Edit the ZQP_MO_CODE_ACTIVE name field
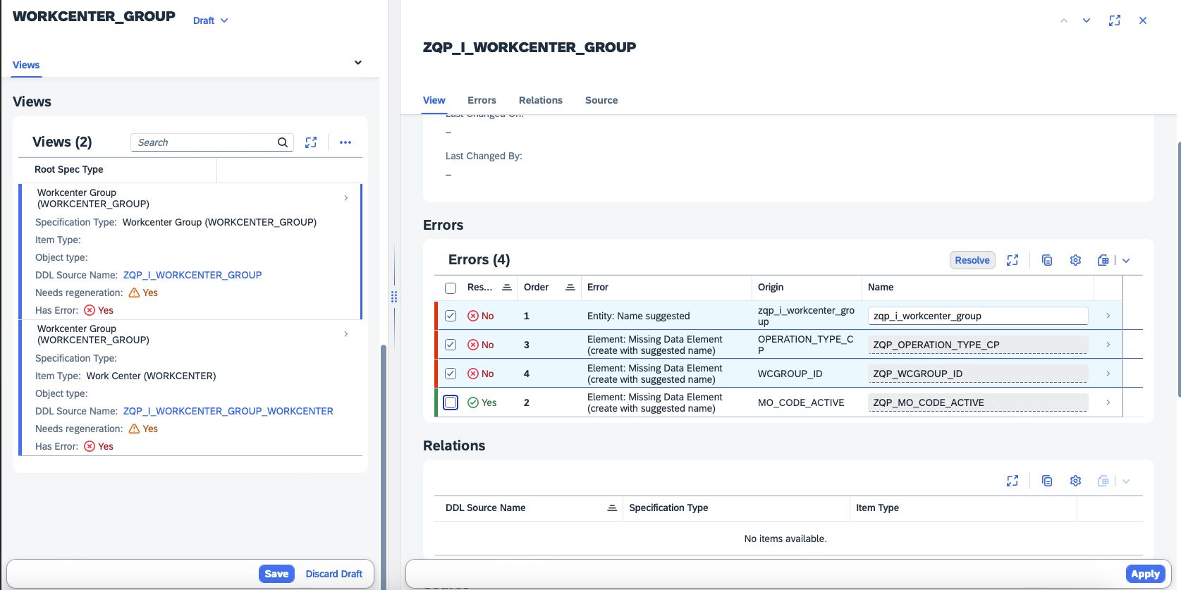The height and width of the screenshot is (590, 1181). point(977,402)
